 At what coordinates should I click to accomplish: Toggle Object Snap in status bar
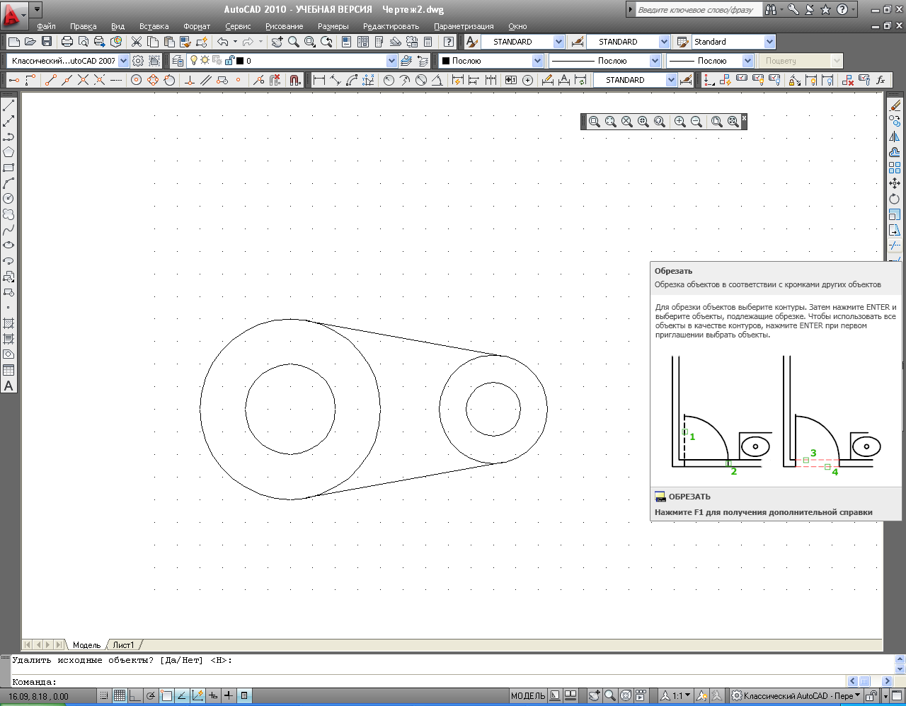click(166, 696)
